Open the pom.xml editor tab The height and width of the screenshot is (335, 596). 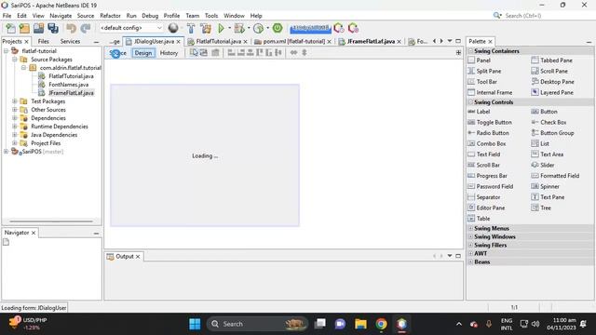(292, 41)
